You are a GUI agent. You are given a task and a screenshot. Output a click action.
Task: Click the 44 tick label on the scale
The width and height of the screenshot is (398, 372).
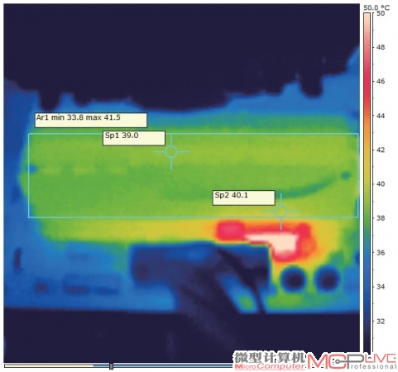381,116
